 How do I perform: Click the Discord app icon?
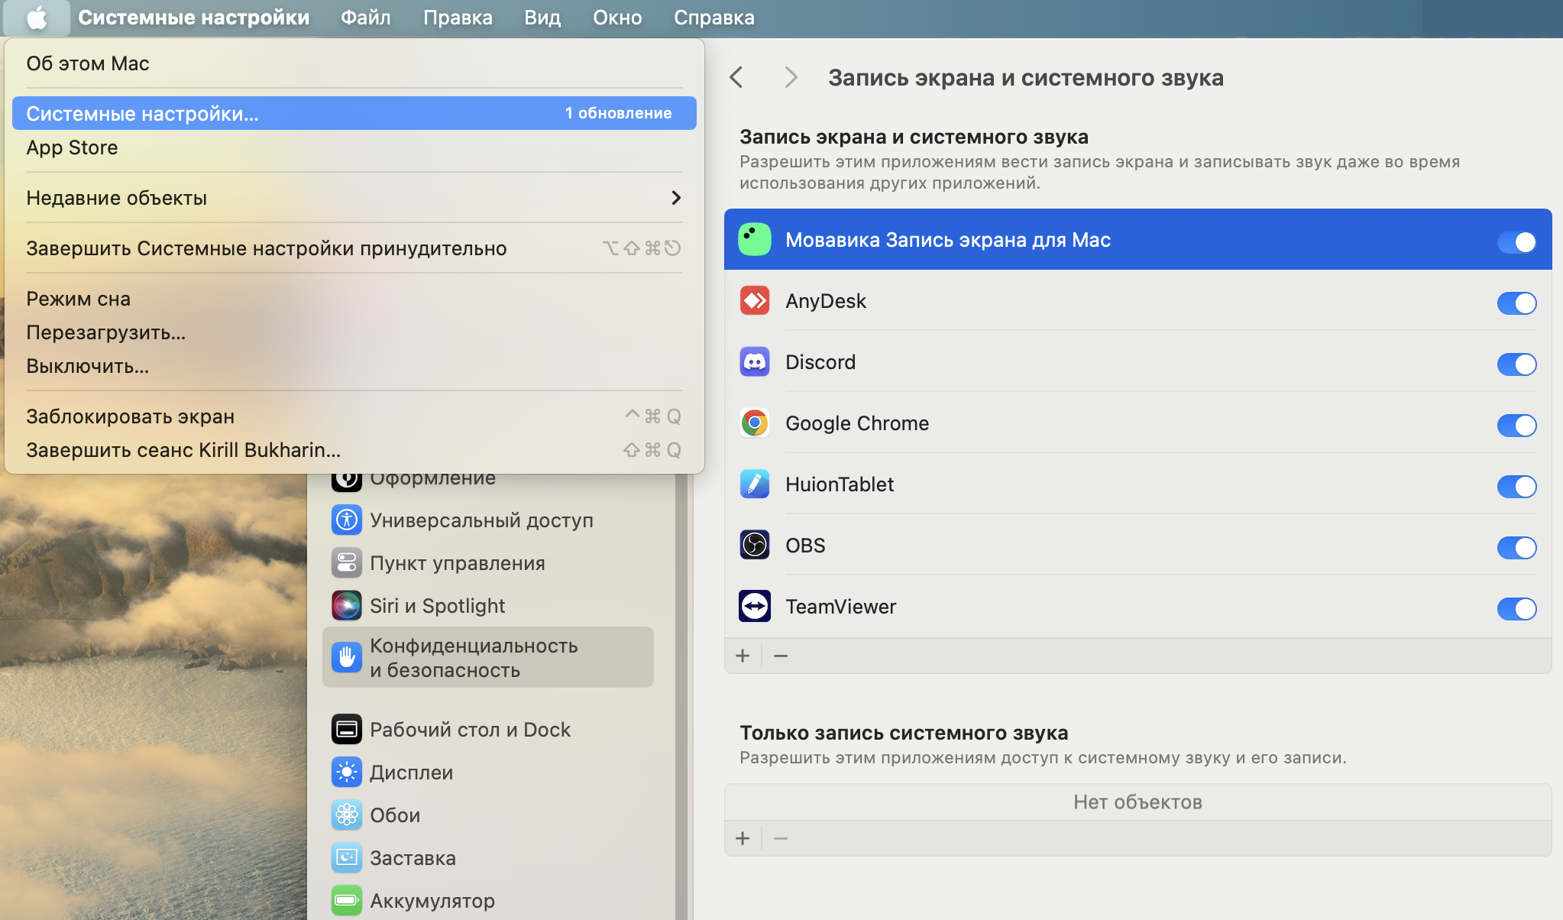click(x=754, y=362)
